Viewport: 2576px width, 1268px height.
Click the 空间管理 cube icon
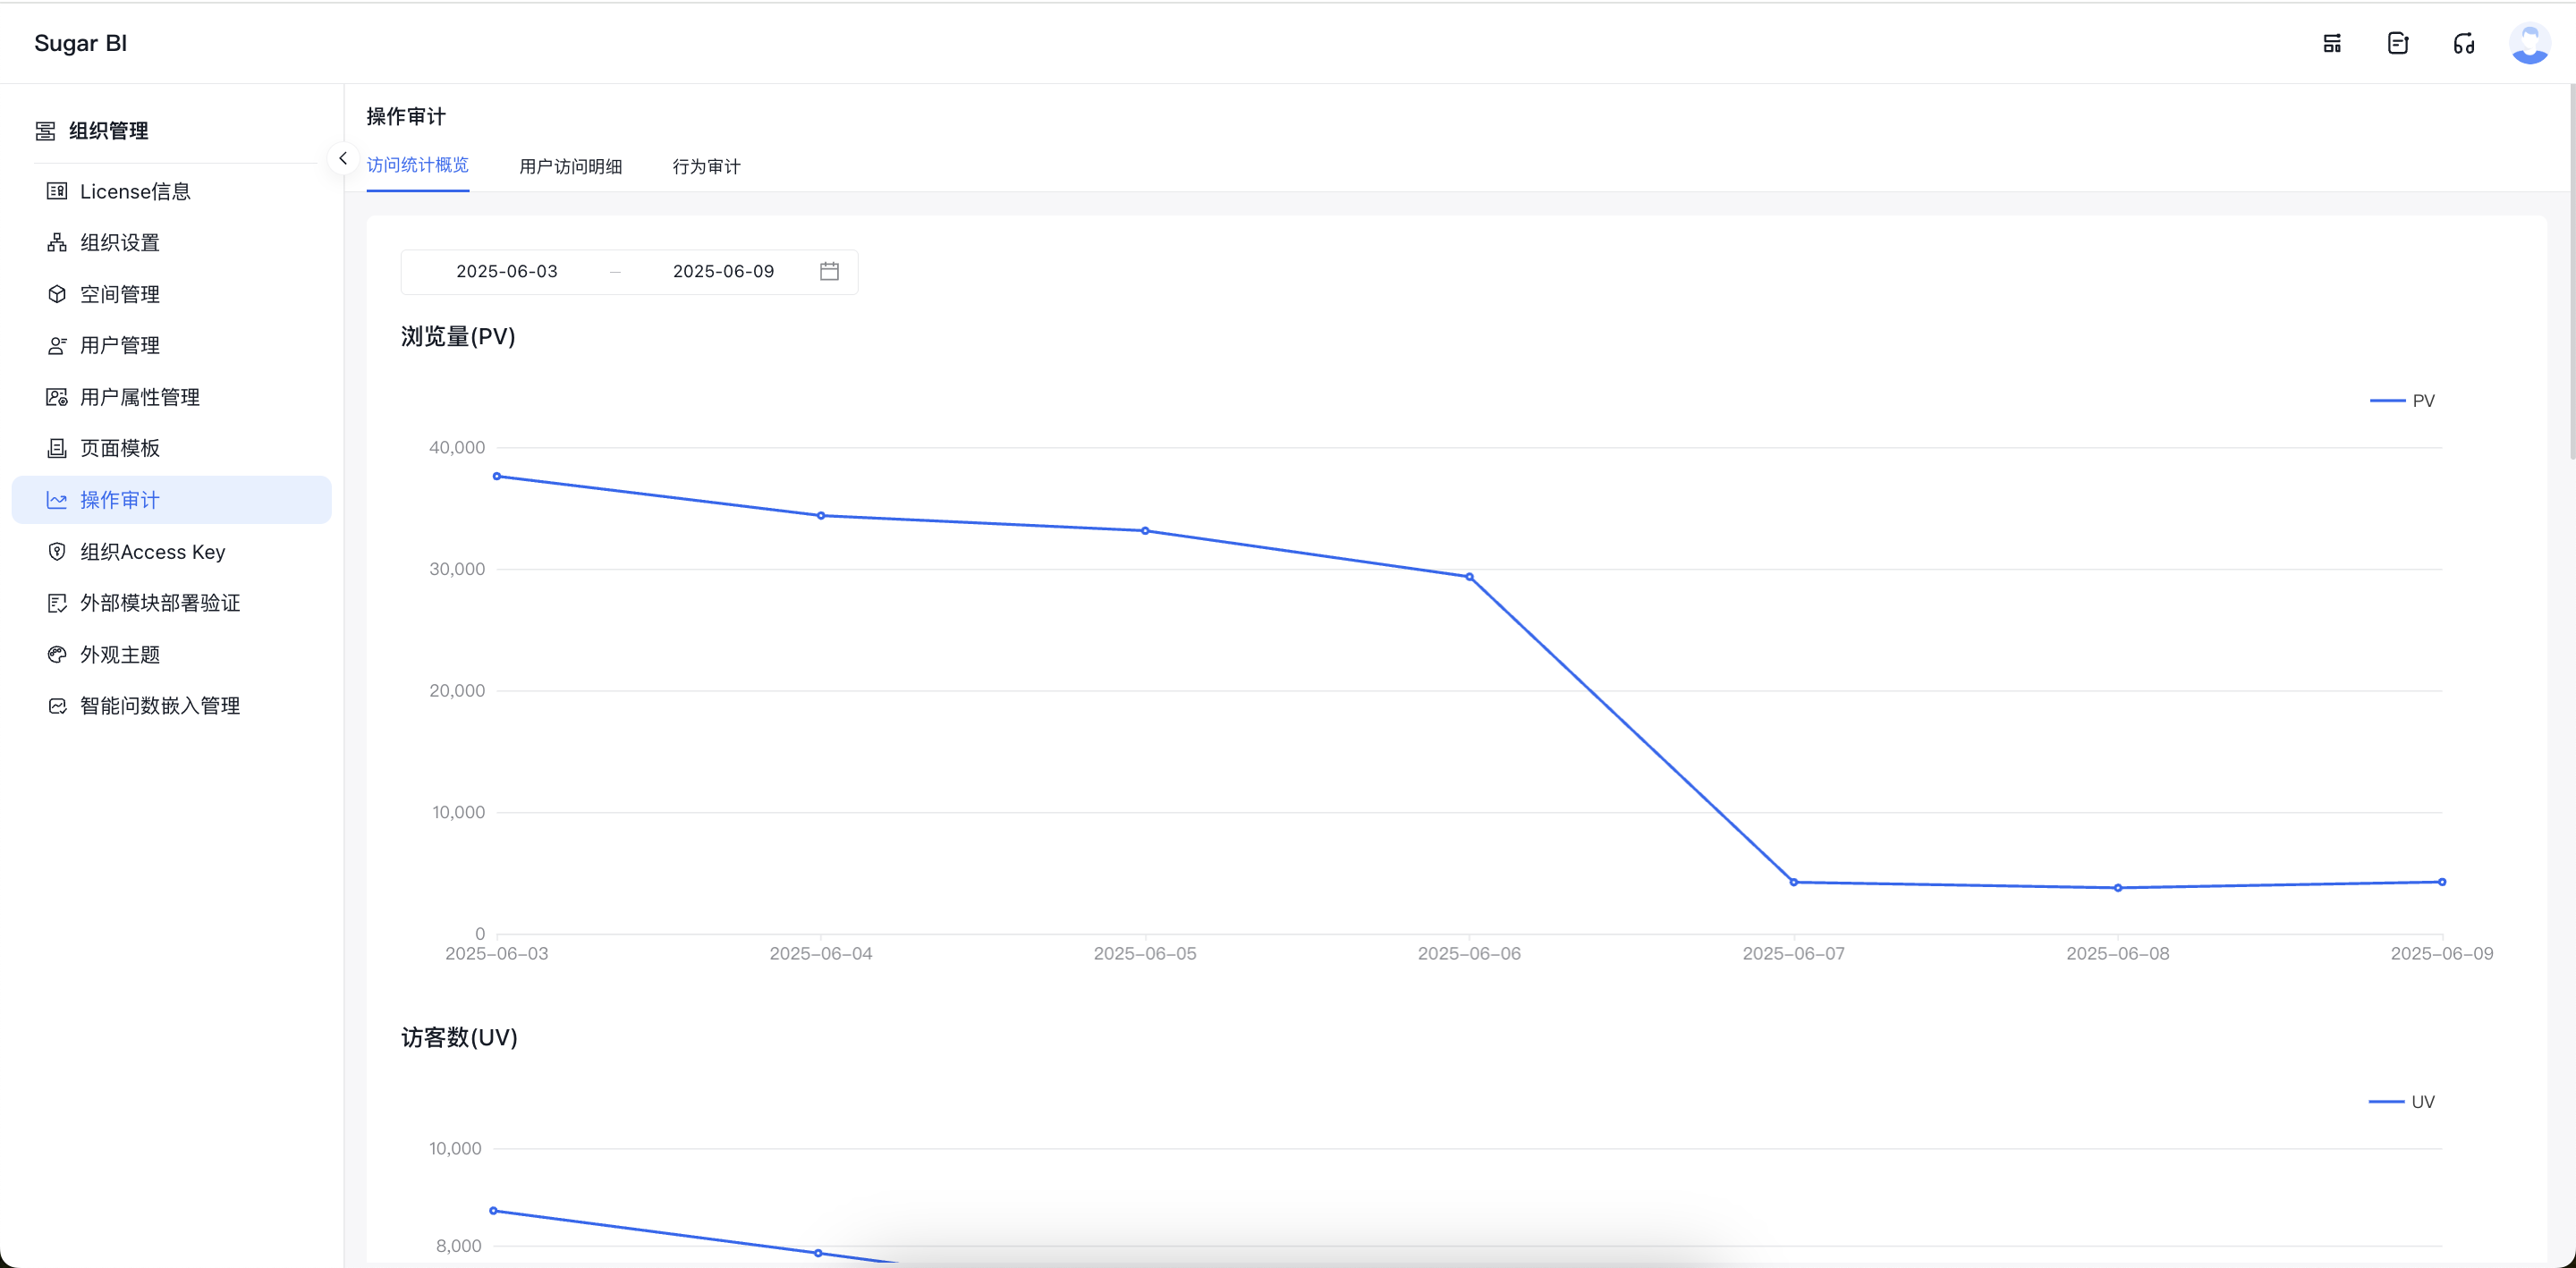click(x=57, y=294)
